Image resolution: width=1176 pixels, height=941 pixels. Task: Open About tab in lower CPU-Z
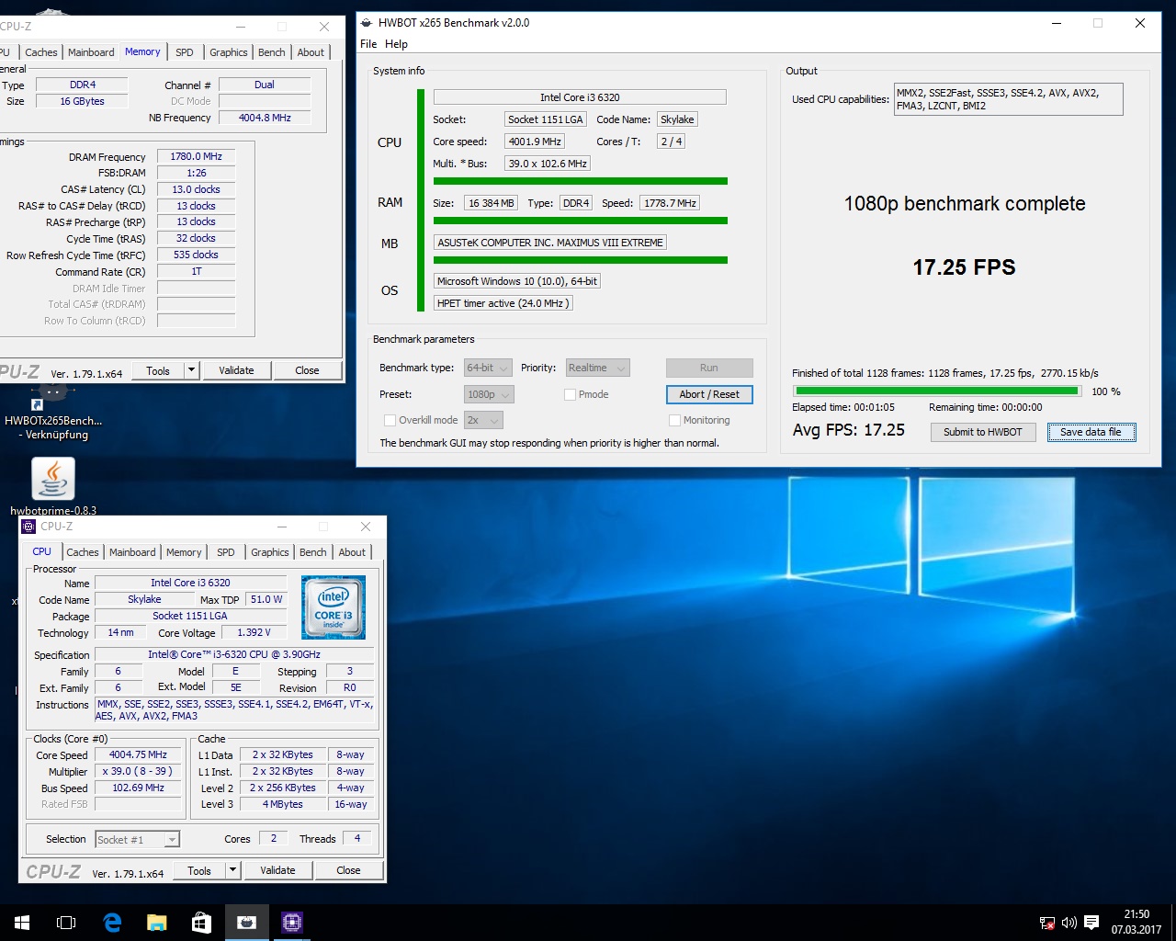[x=352, y=552]
